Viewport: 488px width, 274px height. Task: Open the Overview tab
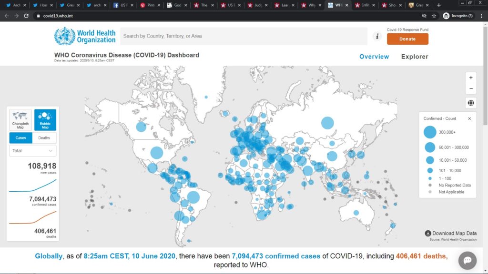click(374, 57)
